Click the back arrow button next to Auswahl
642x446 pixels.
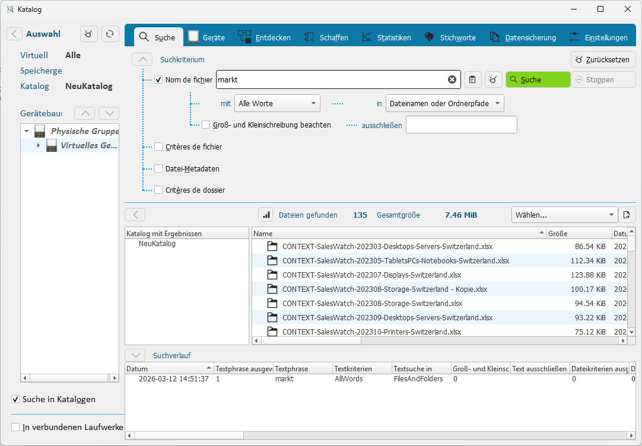pyautogui.click(x=14, y=34)
